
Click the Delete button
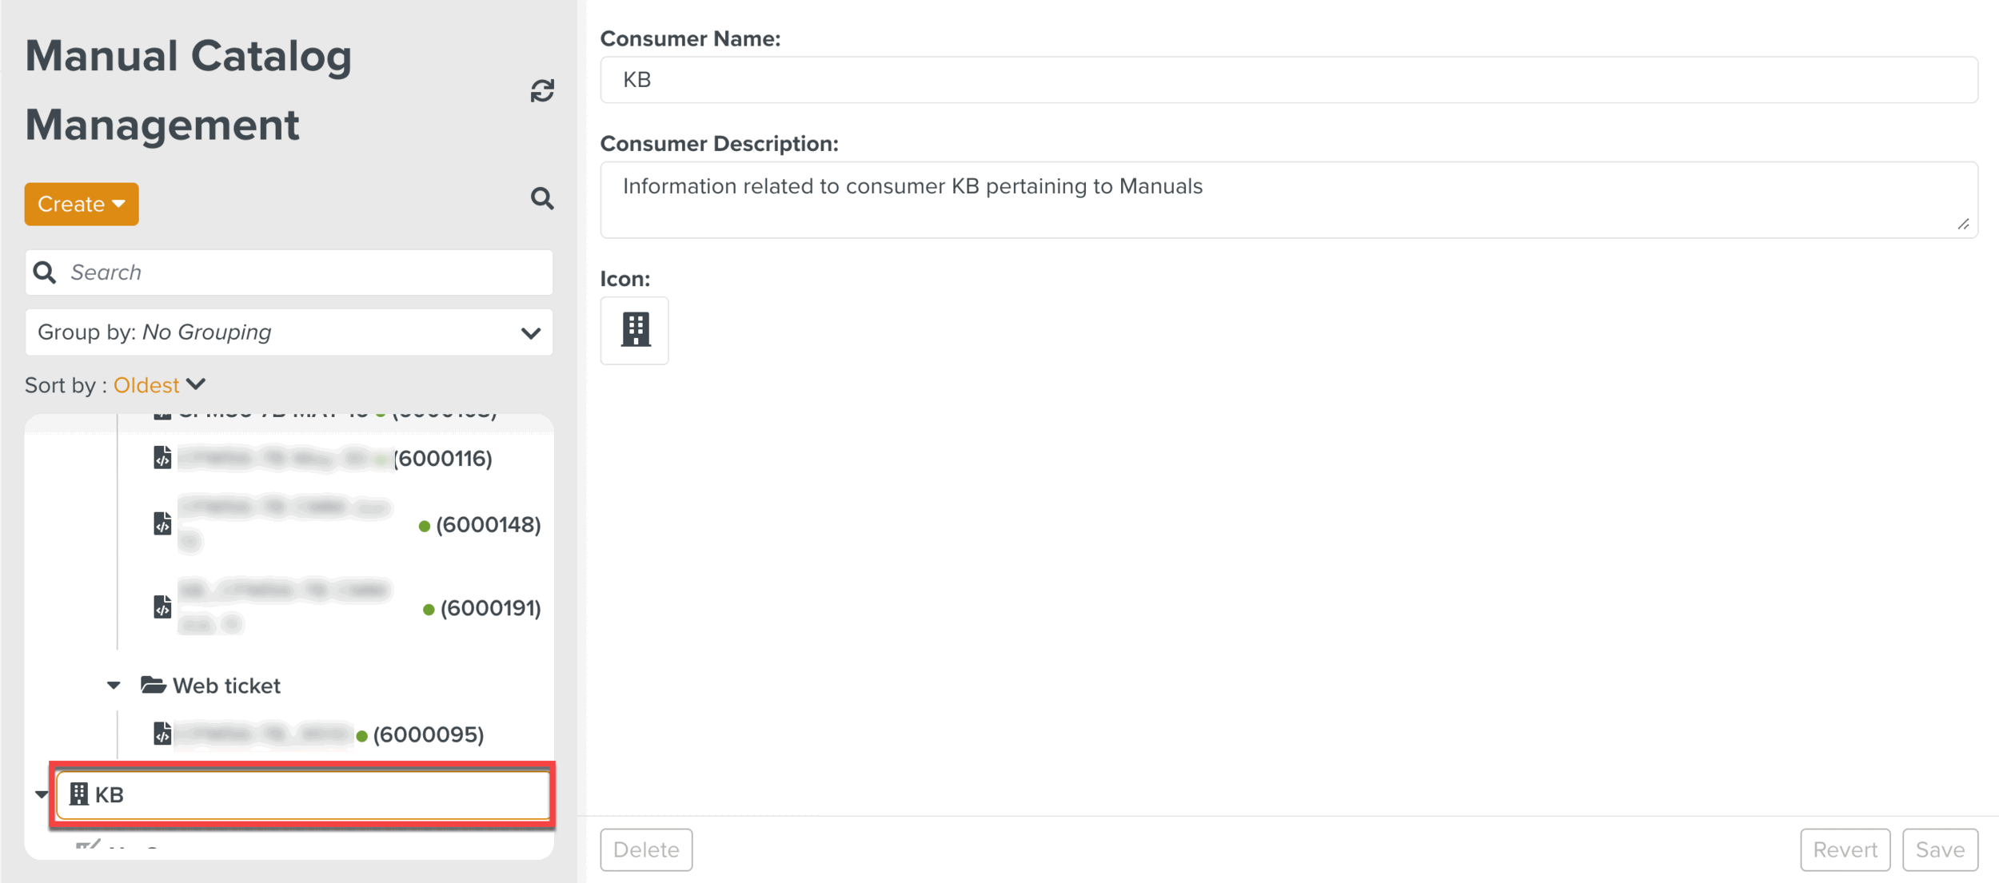pos(645,849)
